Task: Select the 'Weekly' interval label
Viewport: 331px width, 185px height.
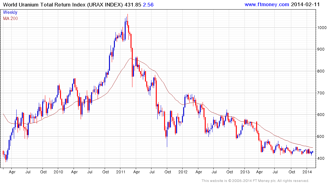Action: pyautogui.click(x=10, y=12)
